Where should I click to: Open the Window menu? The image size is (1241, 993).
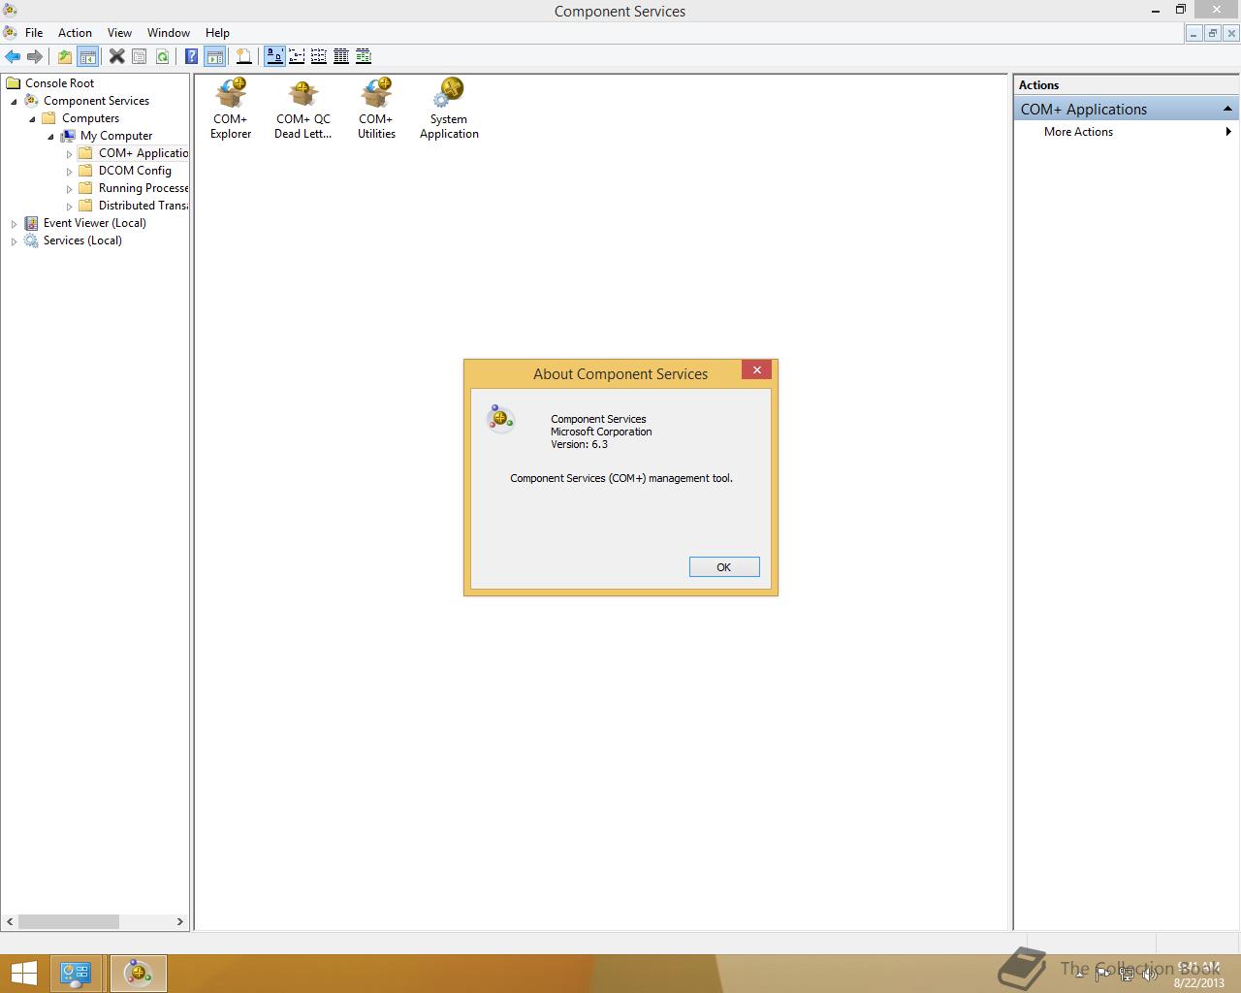(169, 32)
